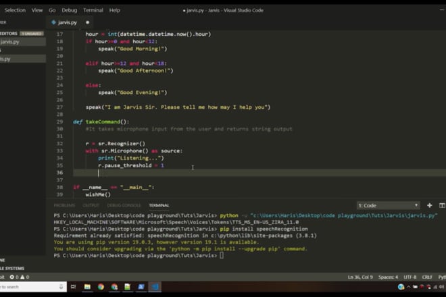
Task: Click the print("Listening...") statement
Action: pyautogui.click(x=131, y=158)
